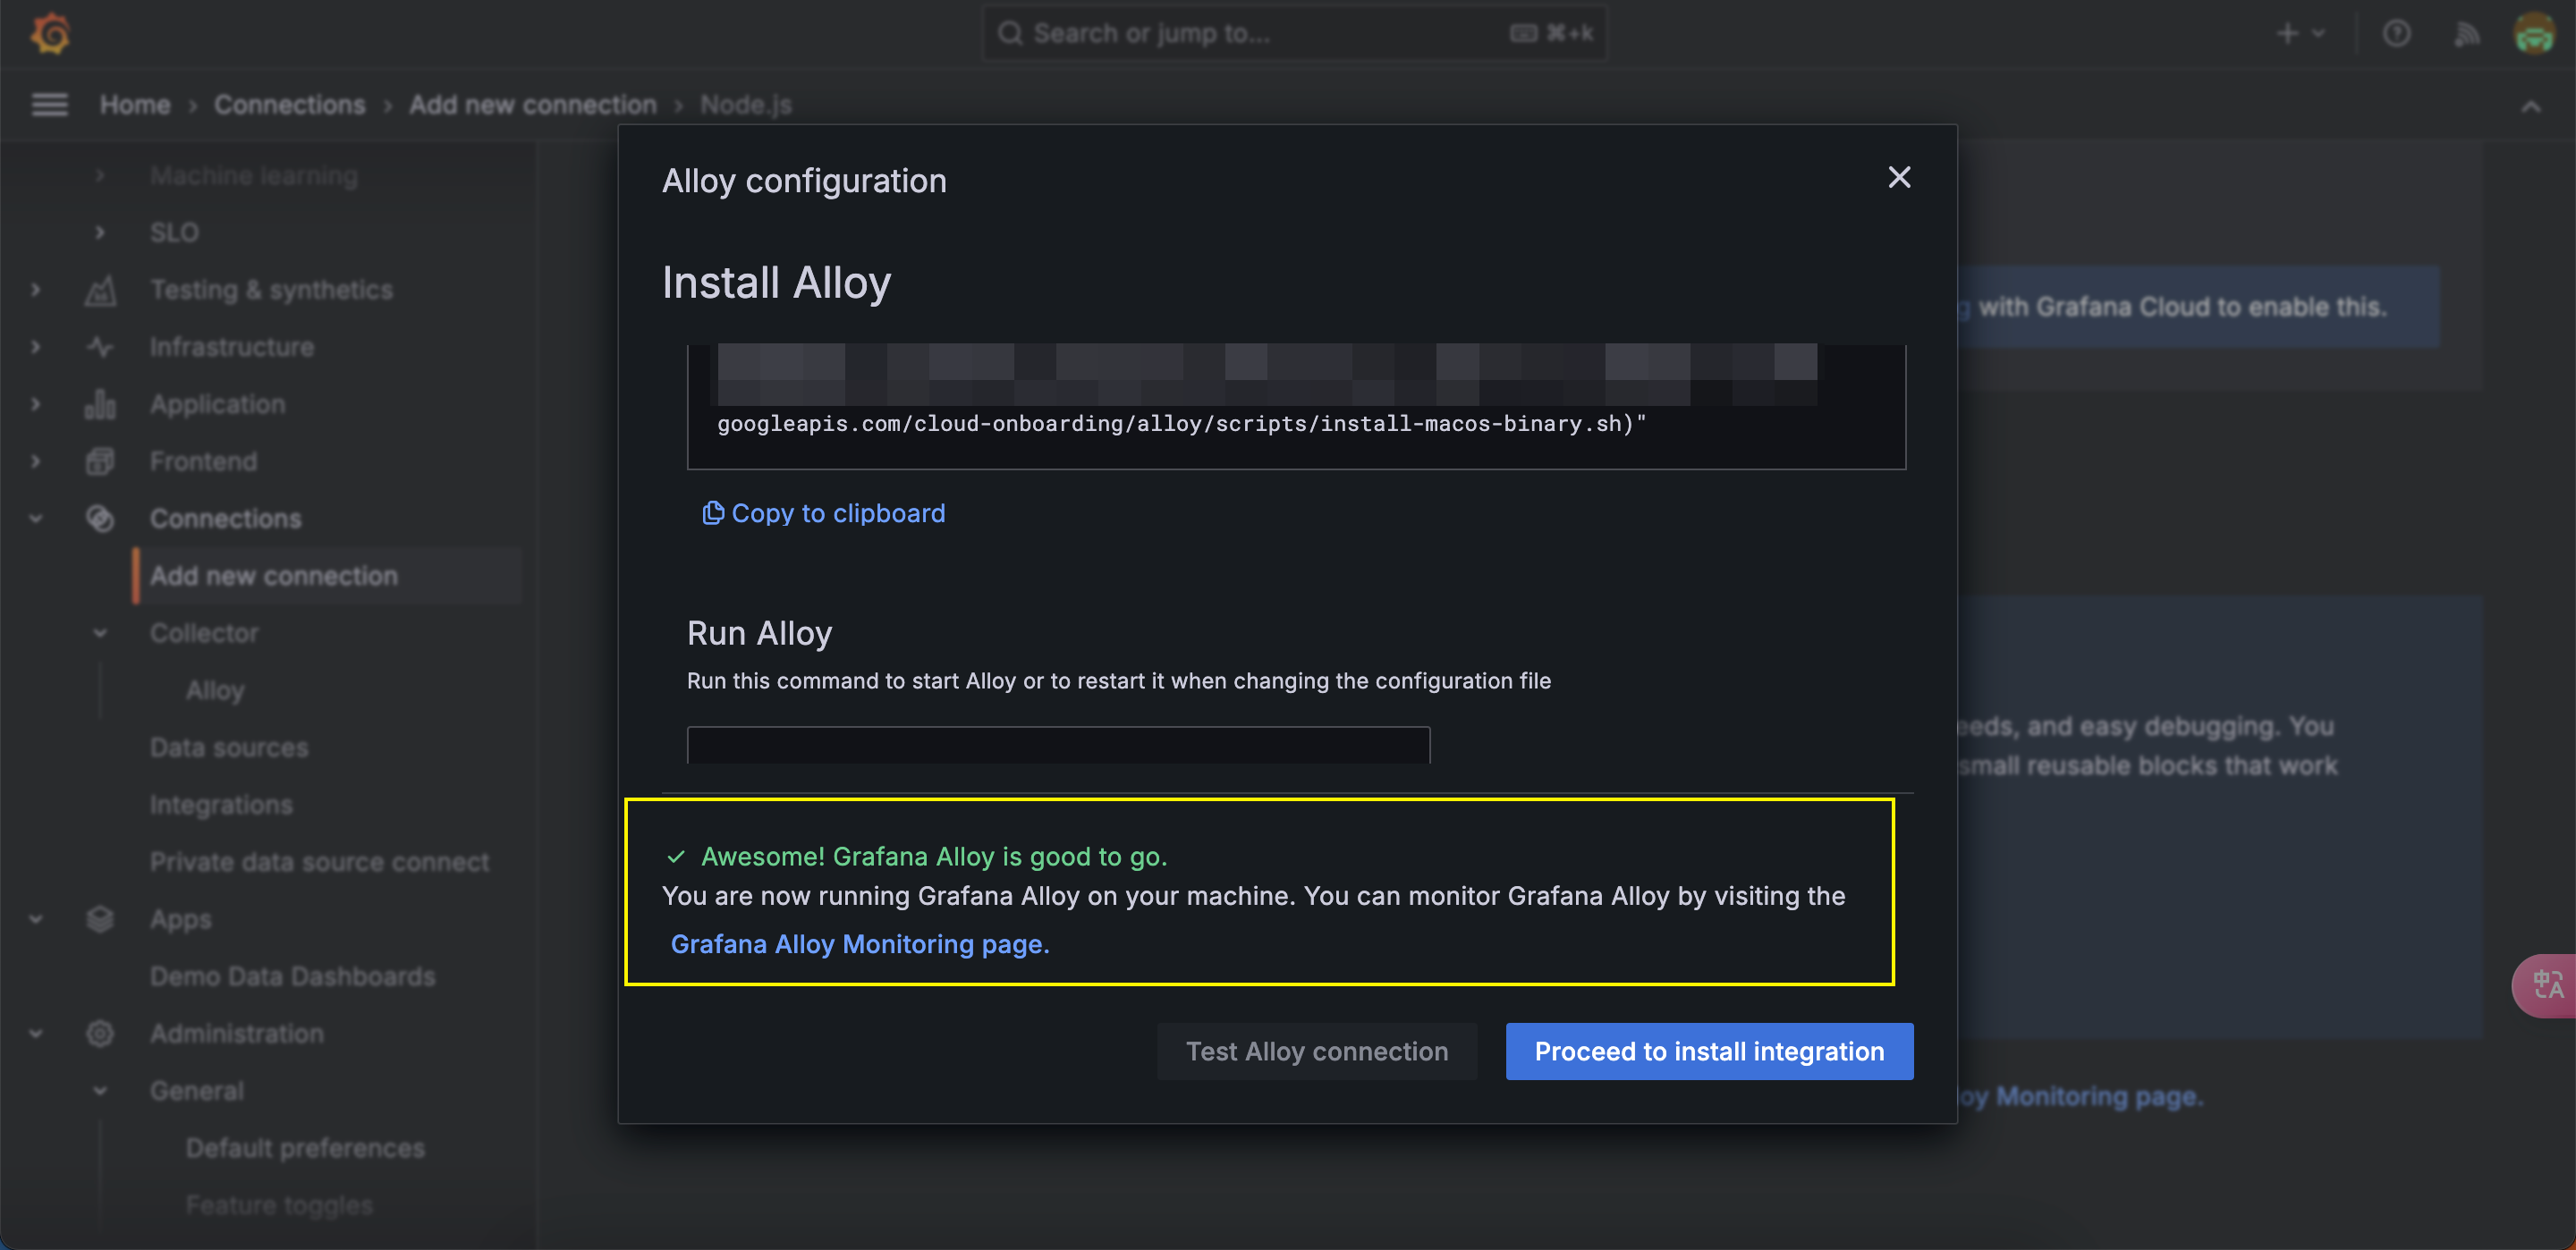Open the plus add-new dropdown
The height and width of the screenshot is (1250, 2576).
2300,34
